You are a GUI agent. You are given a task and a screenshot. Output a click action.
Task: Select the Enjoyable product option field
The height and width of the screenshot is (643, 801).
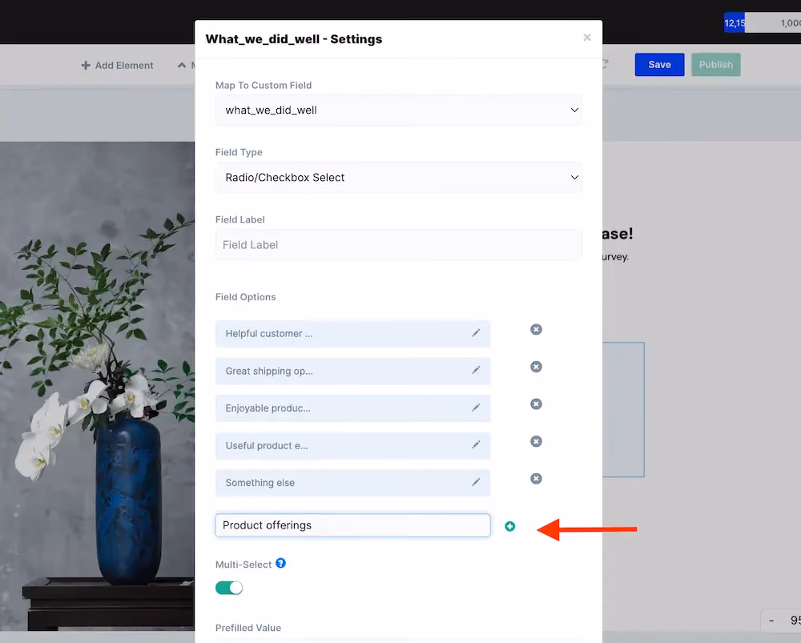click(353, 408)
